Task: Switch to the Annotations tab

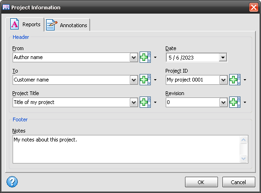Action: (67, 25)
